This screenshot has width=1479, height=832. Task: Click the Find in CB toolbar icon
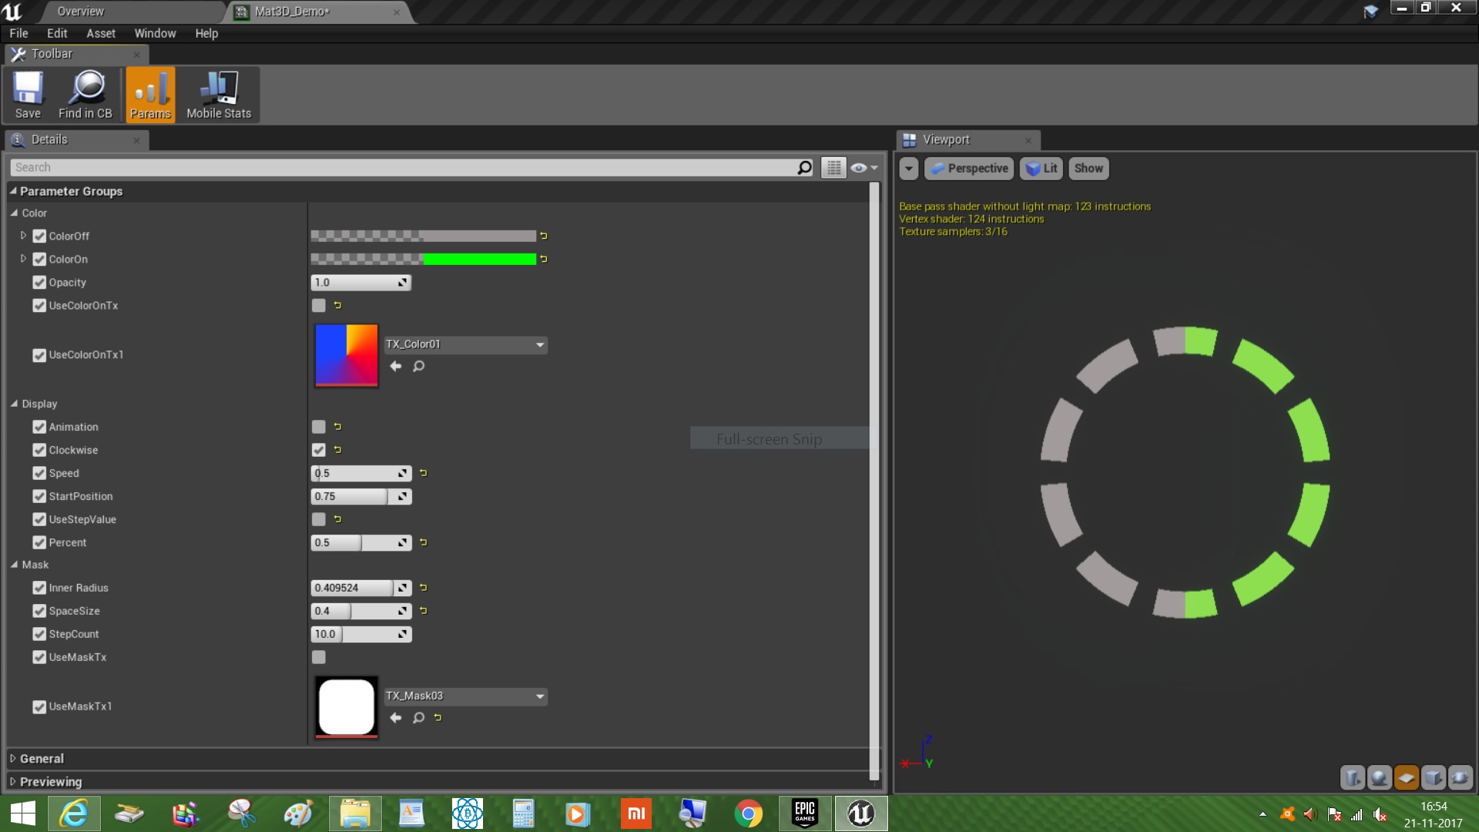(86, 95)
